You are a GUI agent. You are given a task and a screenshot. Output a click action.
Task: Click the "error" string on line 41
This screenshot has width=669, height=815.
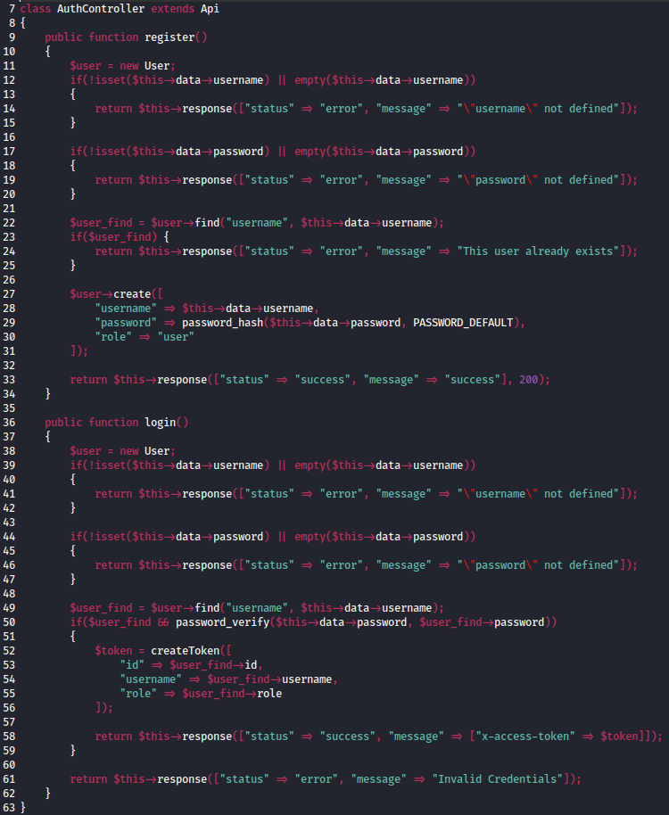[x=341, y=494]
